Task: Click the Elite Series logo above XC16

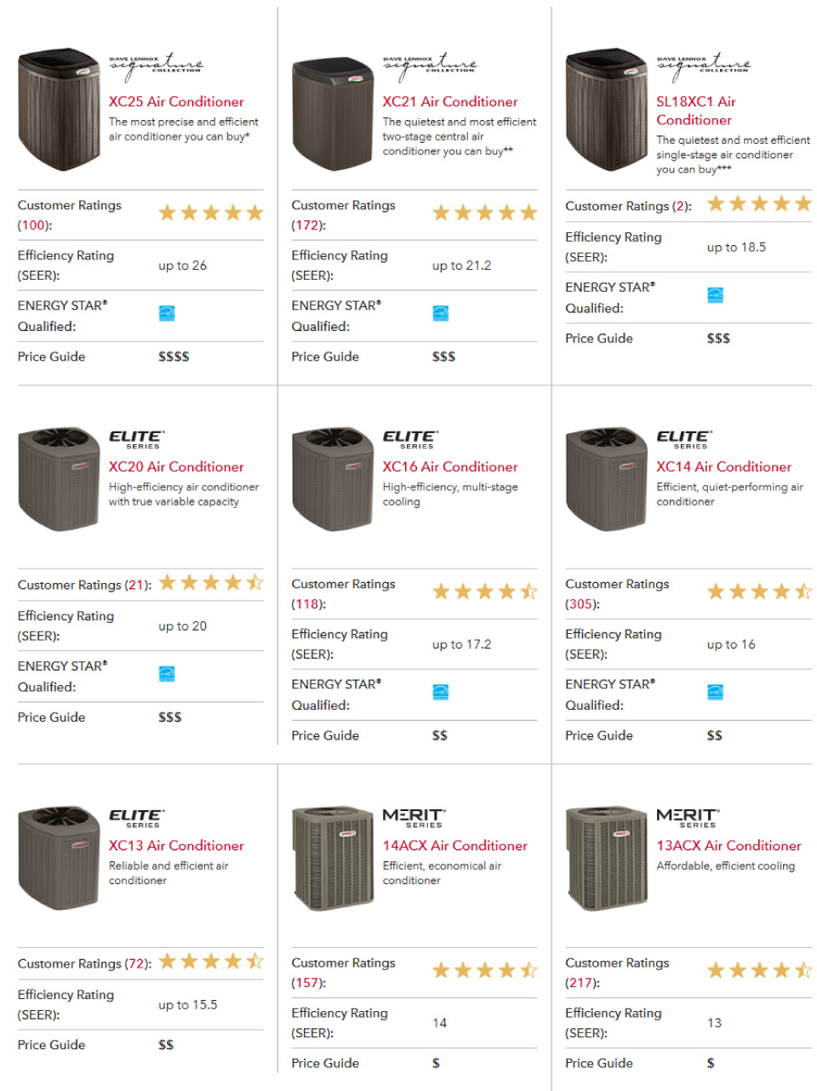Action: (410, 439)
